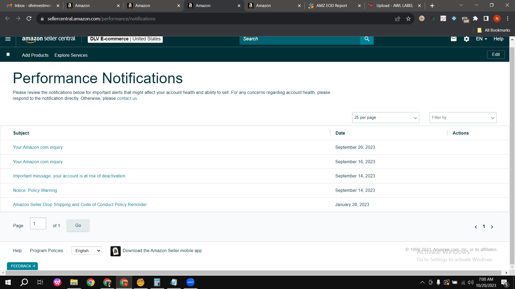Open the tab search dropdown chevron
Image resolution: width=515 pixels, height=289 pixels.
[461, 5]
